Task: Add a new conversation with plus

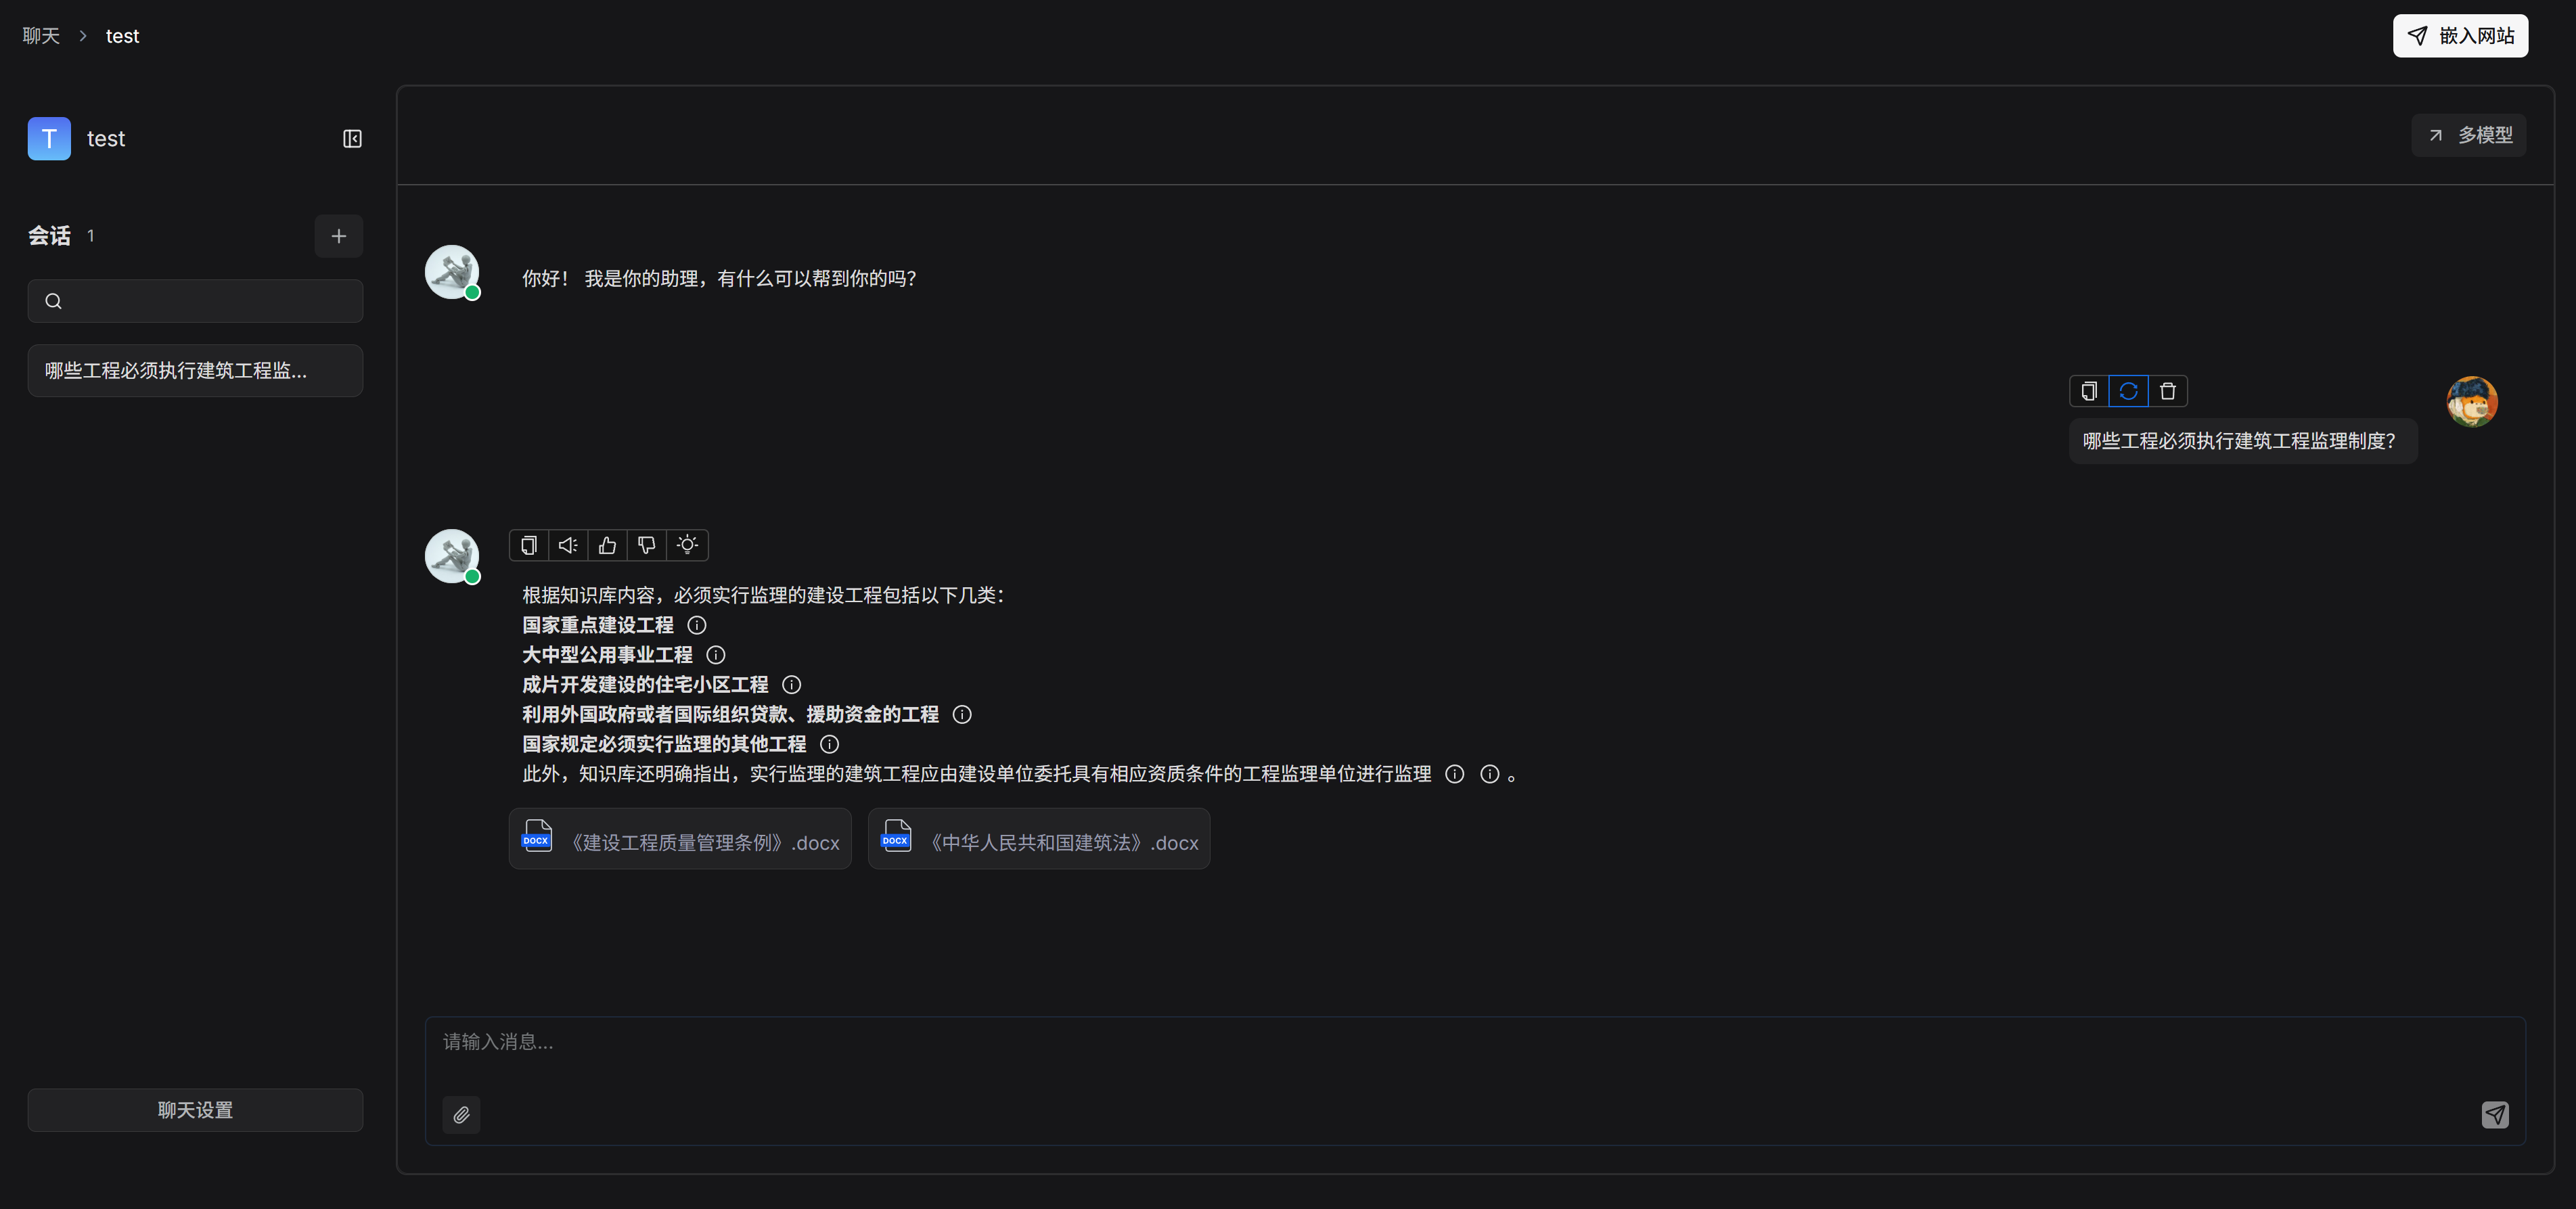Action: coord(339,236)
